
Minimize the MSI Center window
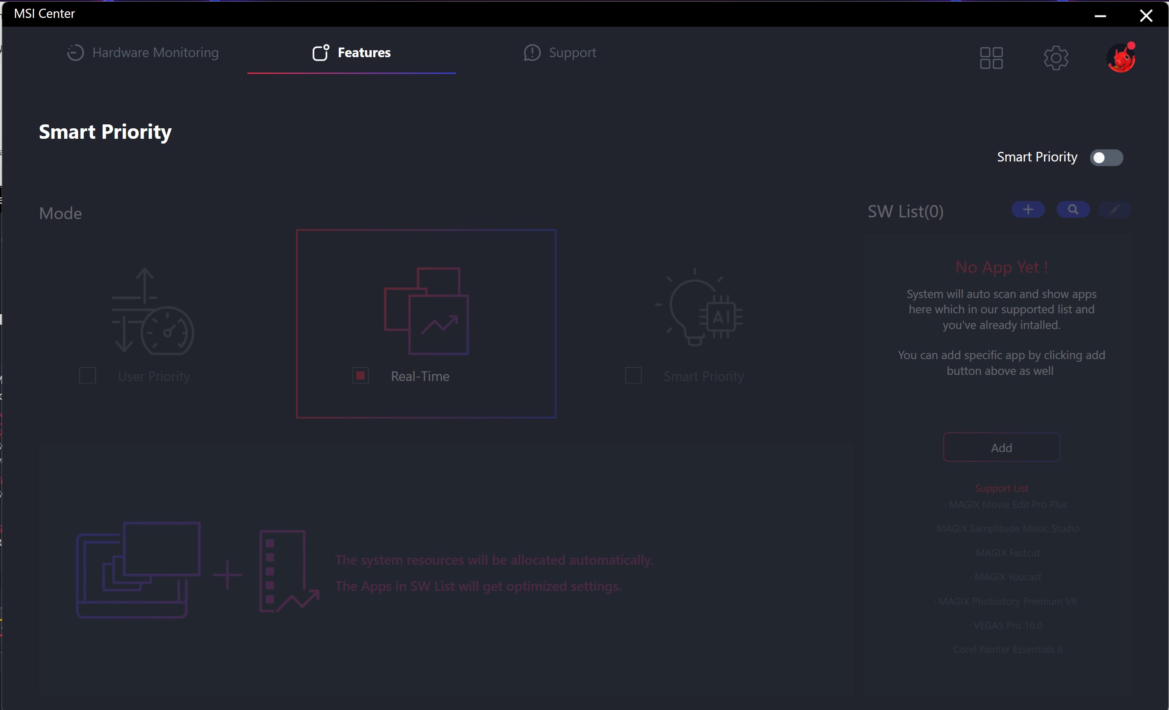coord(1100,16)
